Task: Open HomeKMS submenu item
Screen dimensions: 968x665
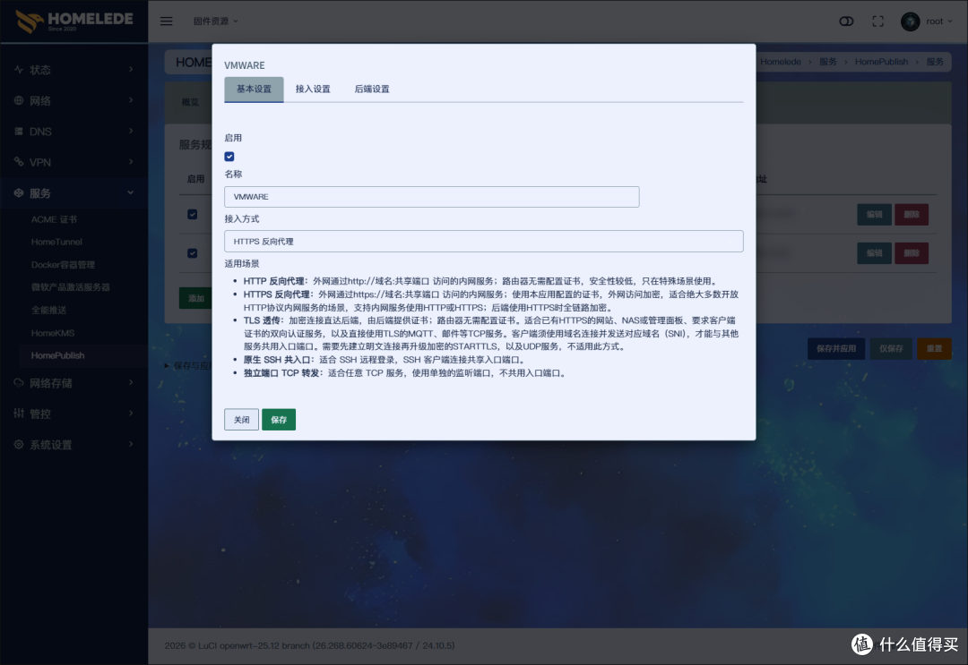Action: 53,333
